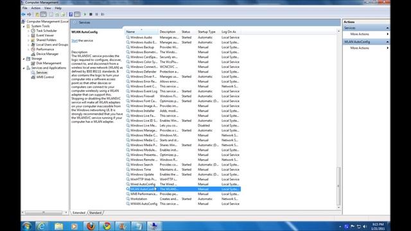Image resolution: width=411 pixels, height=231 pixels.
Task: Select WMI Control in the tree
Action: pyautogui.click(x=45, y=77)
